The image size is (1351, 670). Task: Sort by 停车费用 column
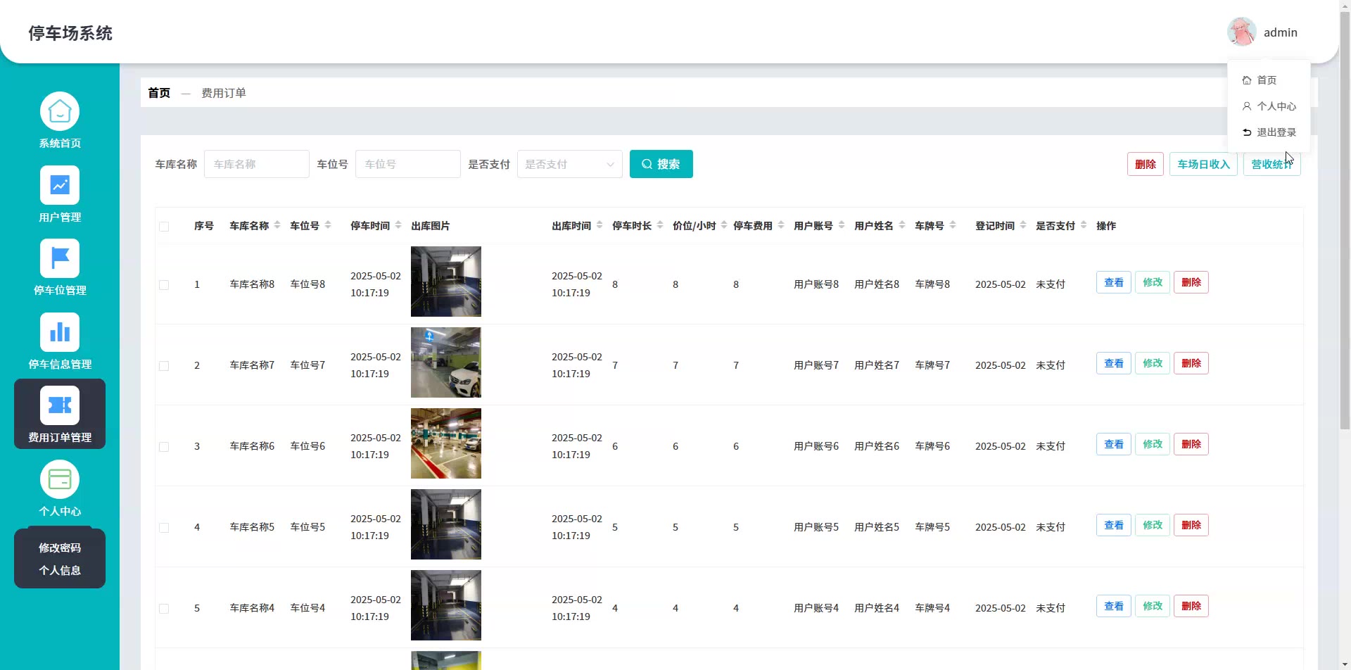[x=781, y=225]
